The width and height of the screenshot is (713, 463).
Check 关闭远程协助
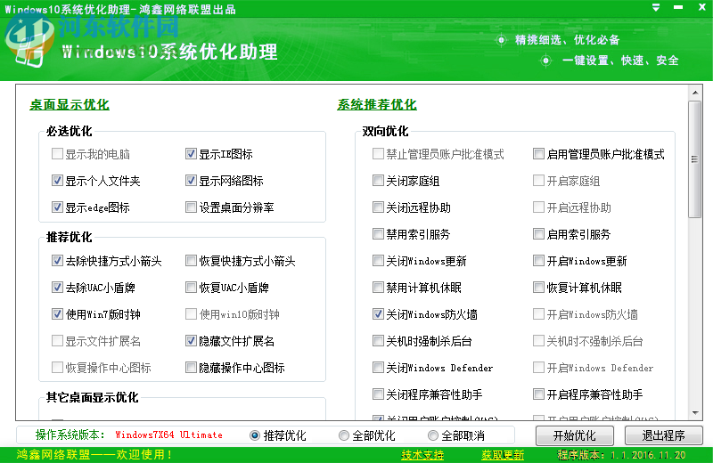coord(378,207)
